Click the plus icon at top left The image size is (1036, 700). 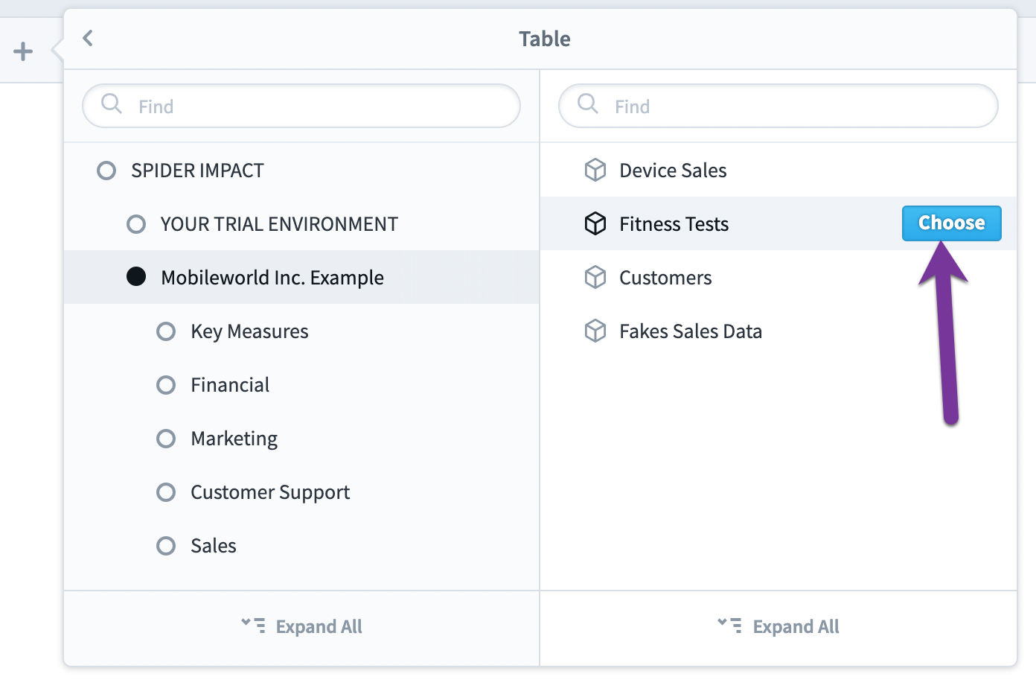(23, 51)
